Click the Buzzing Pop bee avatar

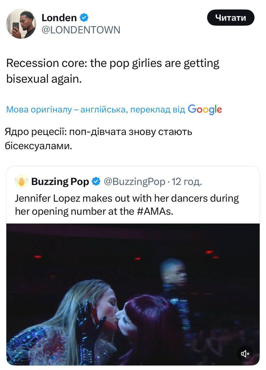coord(21,182)
